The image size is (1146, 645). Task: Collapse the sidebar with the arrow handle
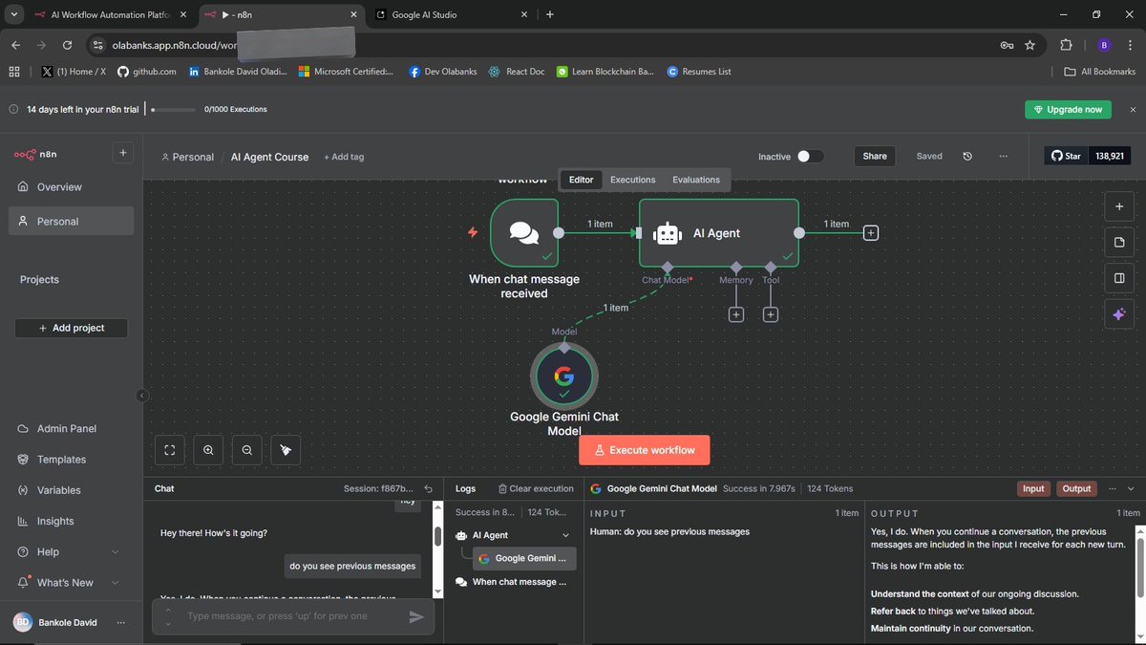[141, 396]
